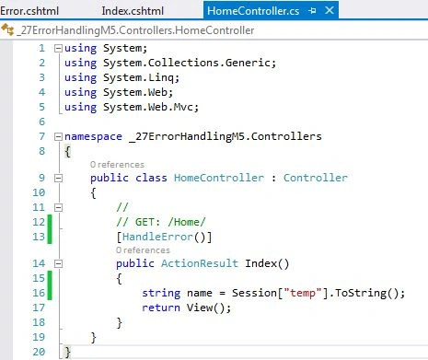
Task: Collapse the HomeController class on line 9
Action: point(58,178)
